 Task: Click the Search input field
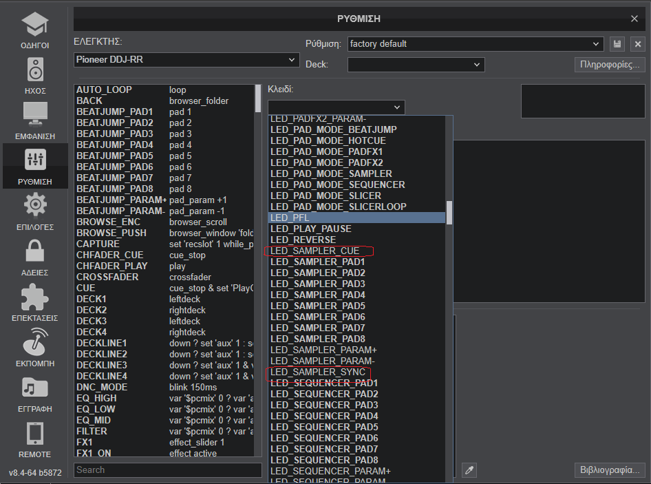coord(167,470)
